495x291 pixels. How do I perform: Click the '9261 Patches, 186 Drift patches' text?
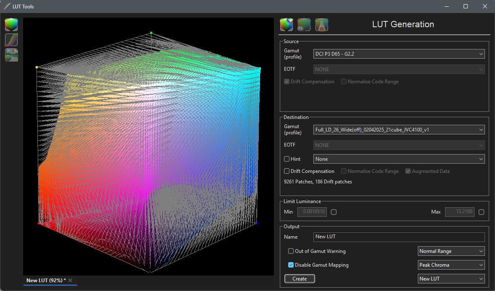[x=318, y=182]
